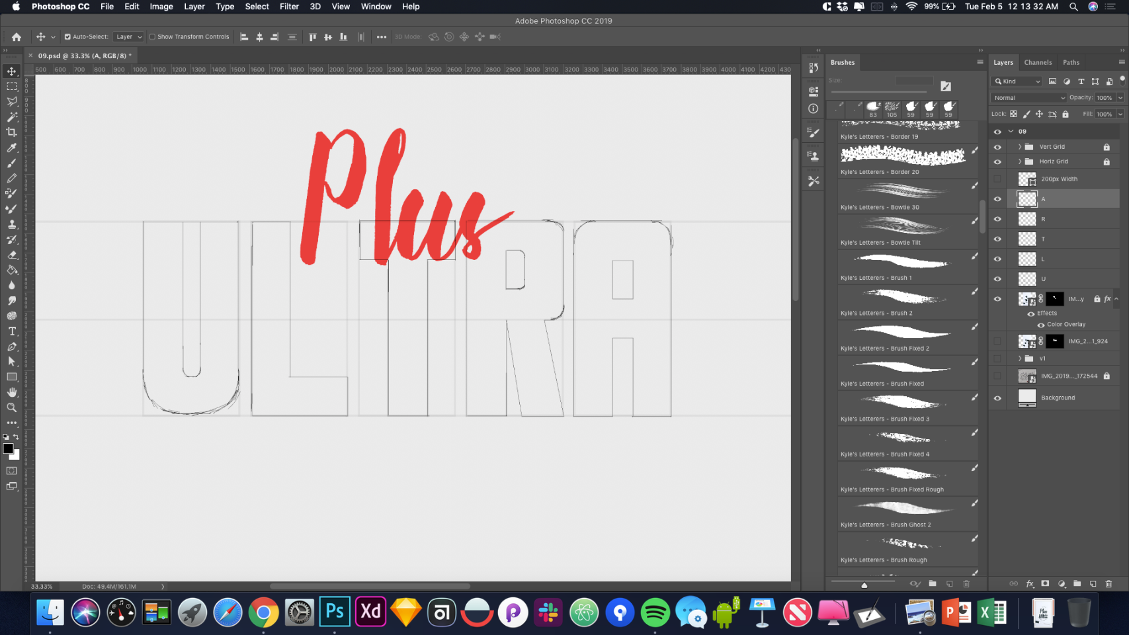Open the Auto-Select Layer dropdown

pos(128,37)
